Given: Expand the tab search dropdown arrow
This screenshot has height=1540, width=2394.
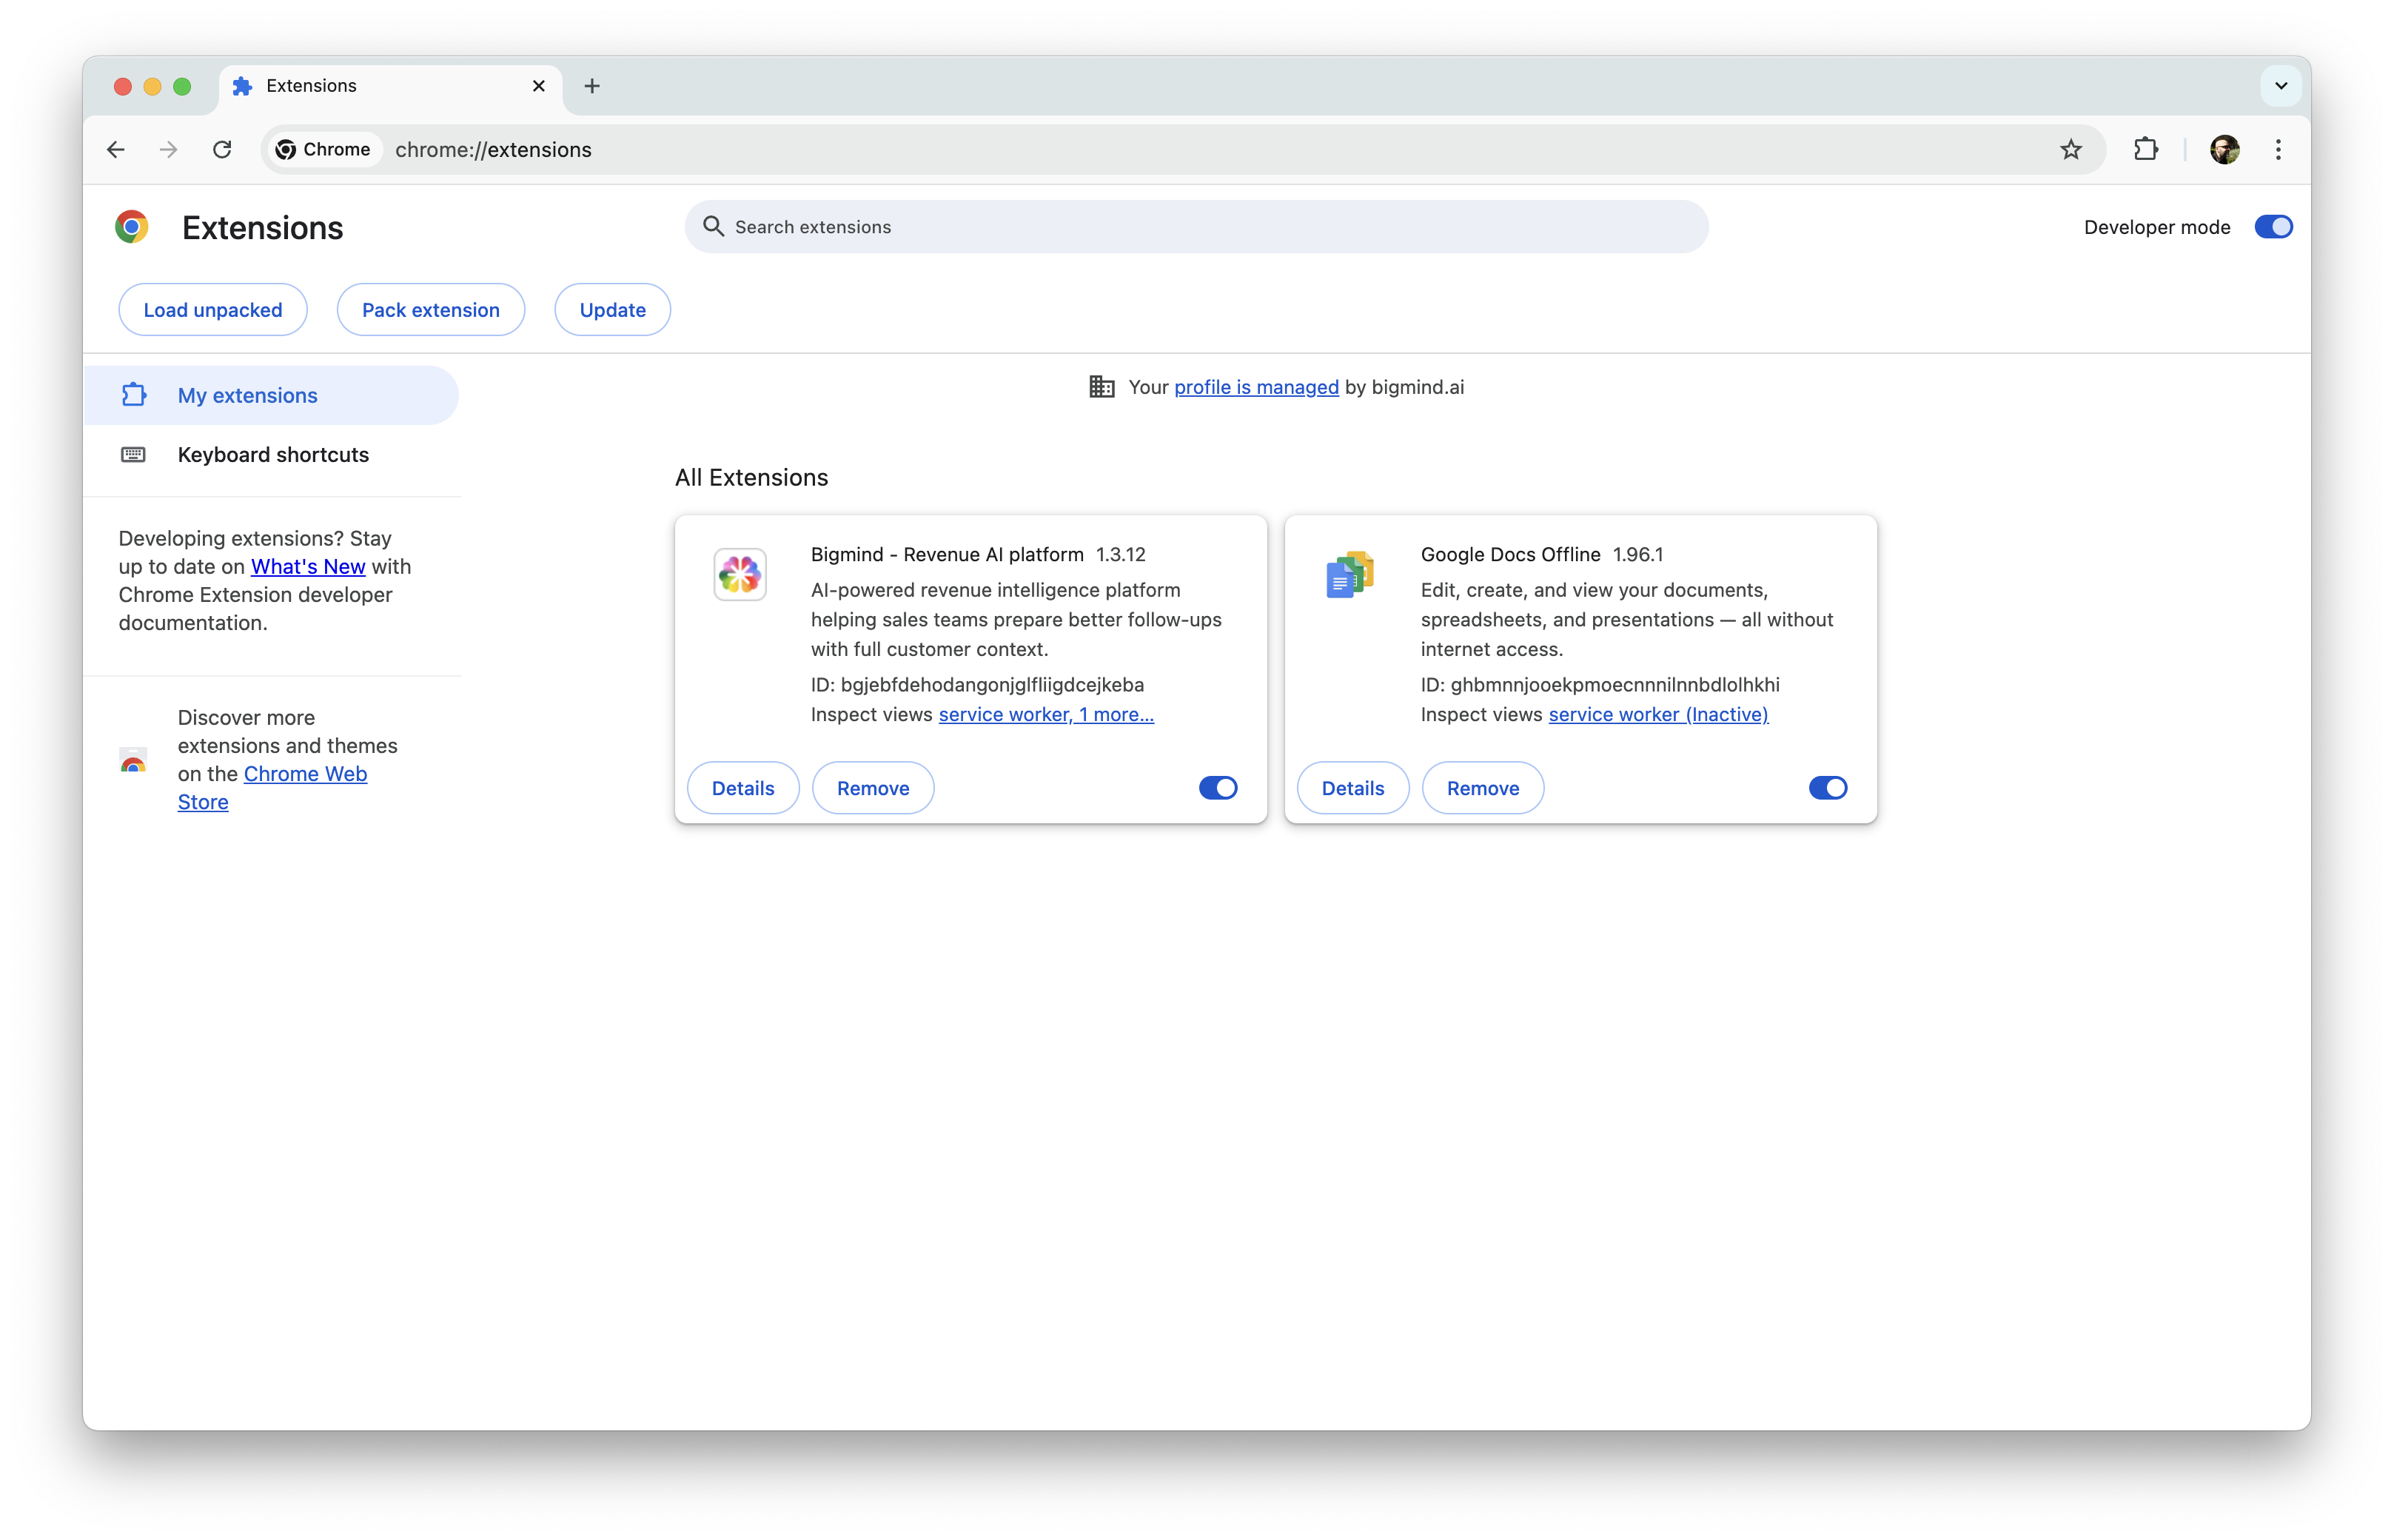Looking at the screenshot, I should pyautogui.click(x=2281, y=86).
